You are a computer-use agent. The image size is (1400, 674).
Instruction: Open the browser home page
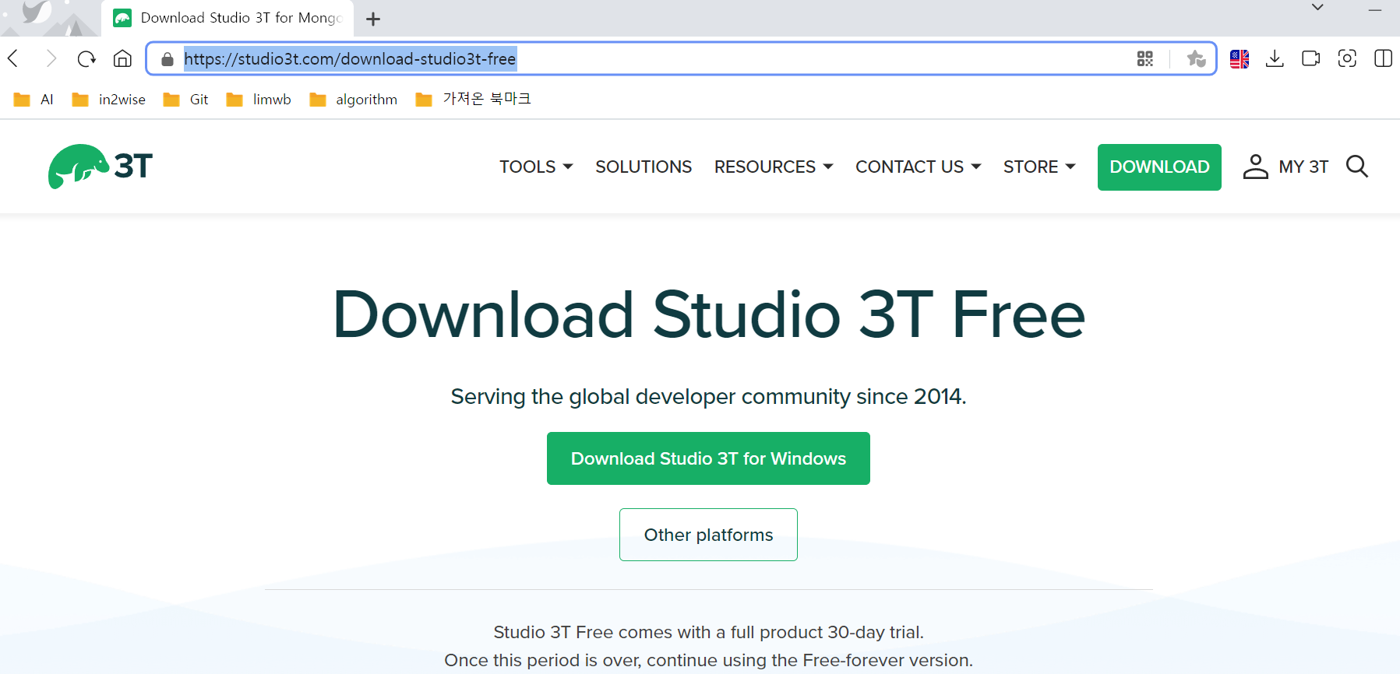(122, 58)
